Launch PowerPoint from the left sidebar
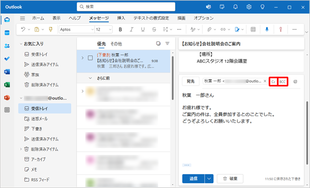The width and height of the screenshot is (310, 188). pyautogui.click(x=7, y=98)
